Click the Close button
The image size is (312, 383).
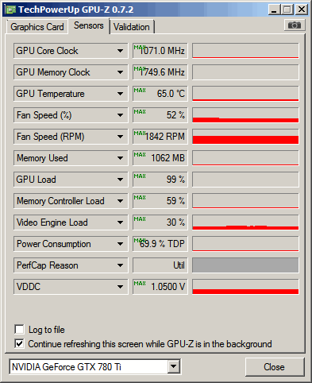(275, 367)
